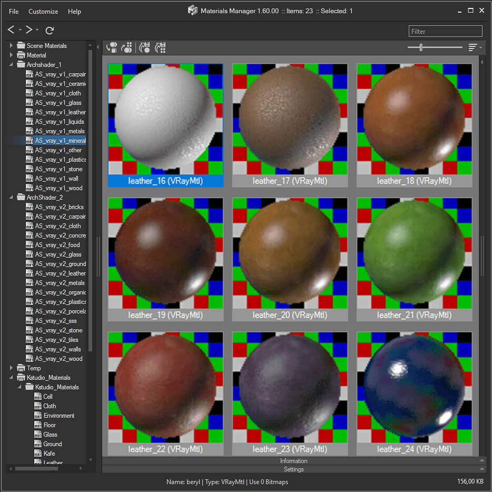Viewport: 492px width, 492px height.
Task: Click the collapse arrow on the Information bar
Action: click(x=481, y=460)
